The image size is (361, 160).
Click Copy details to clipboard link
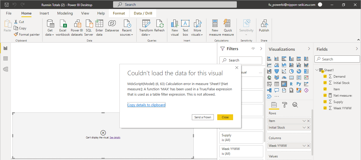(x=146, y=105)
